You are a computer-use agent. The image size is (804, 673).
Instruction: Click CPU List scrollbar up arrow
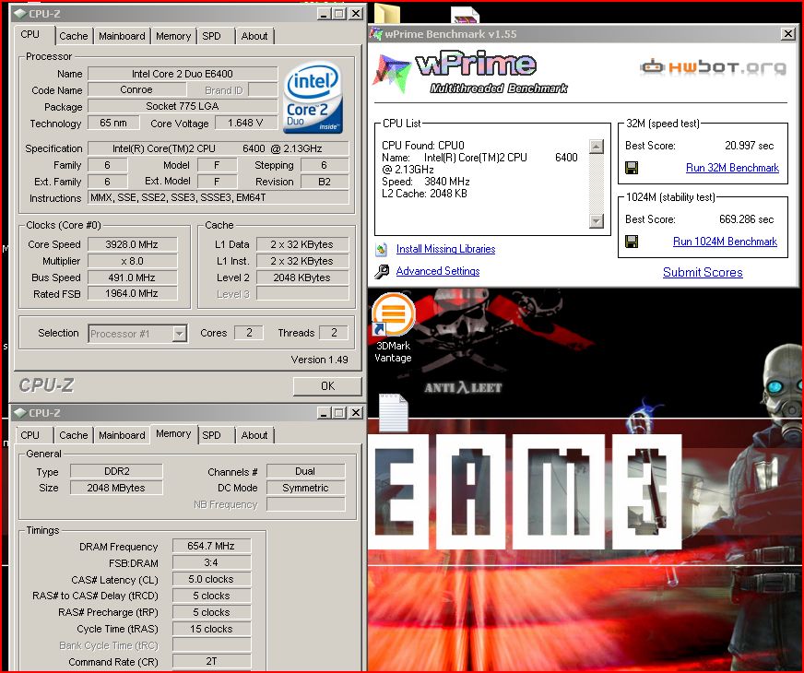[597, 147]
